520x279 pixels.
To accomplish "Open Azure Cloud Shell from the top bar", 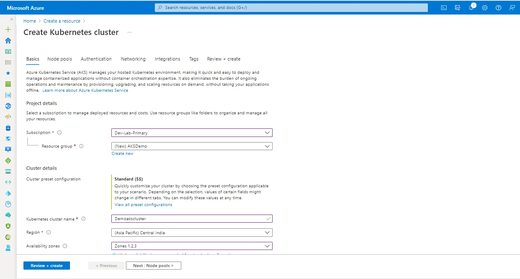I will 444,7.
